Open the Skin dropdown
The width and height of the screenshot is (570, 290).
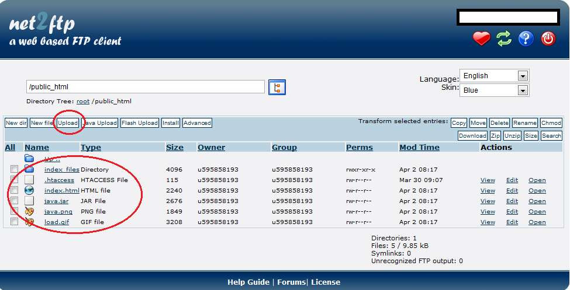coord(495,90)
